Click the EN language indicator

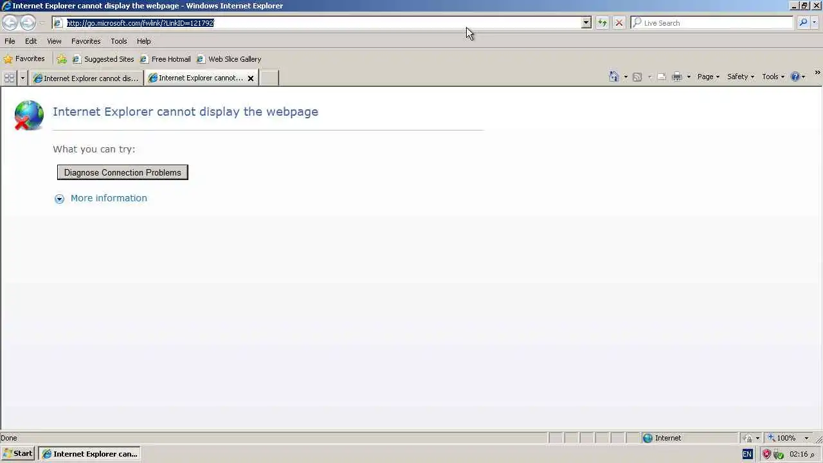pos(747,454)
